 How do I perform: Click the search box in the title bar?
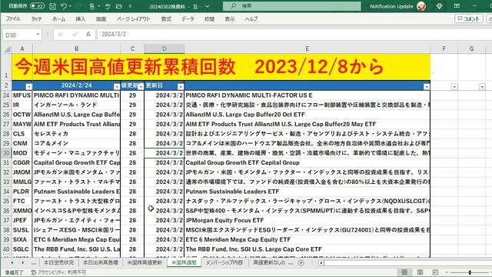[292, 6]
